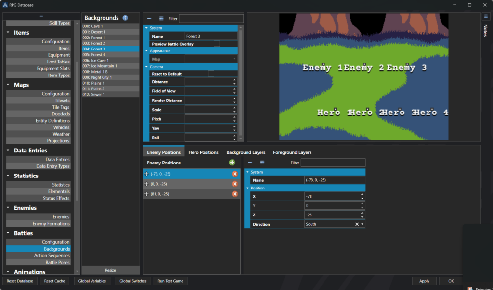The image size is (493, 290).
Task: Remove the (81, 0, -25) enemy position
Action: [234, 194]
